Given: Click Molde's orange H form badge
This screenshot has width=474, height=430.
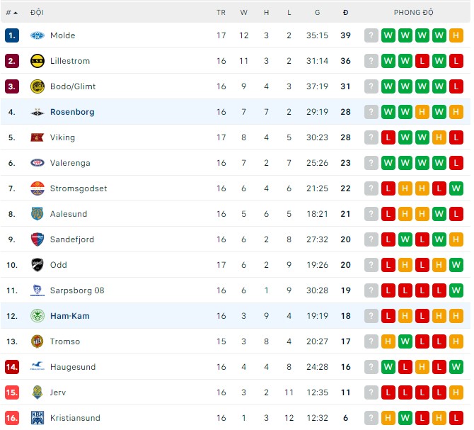Looking at the screenshot, I should pos(456,35).
